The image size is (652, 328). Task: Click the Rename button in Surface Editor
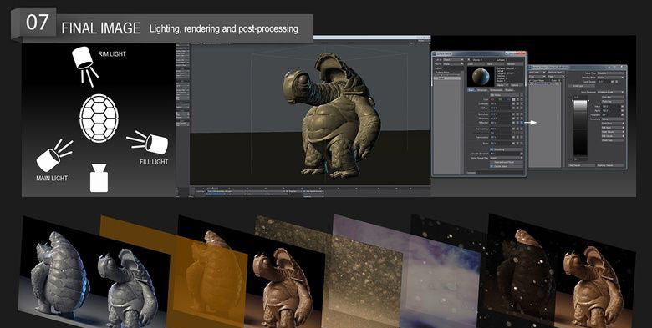tap(514, 64)
